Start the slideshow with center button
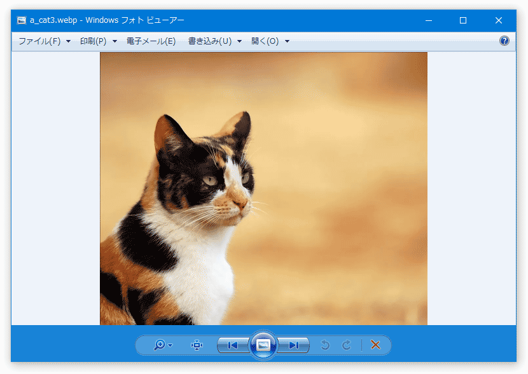 click(x=263, y=345)
